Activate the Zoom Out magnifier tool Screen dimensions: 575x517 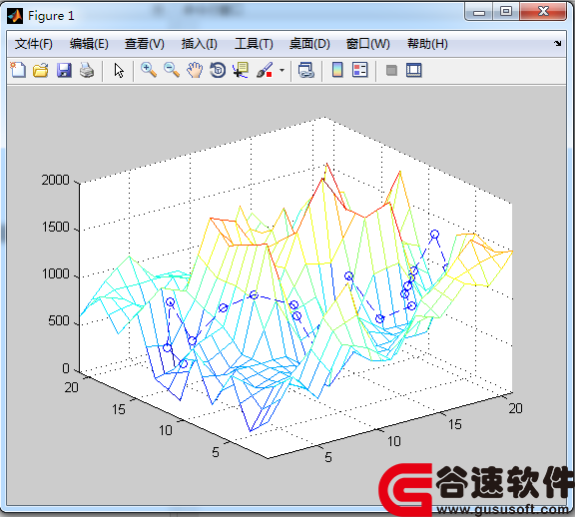172,70
